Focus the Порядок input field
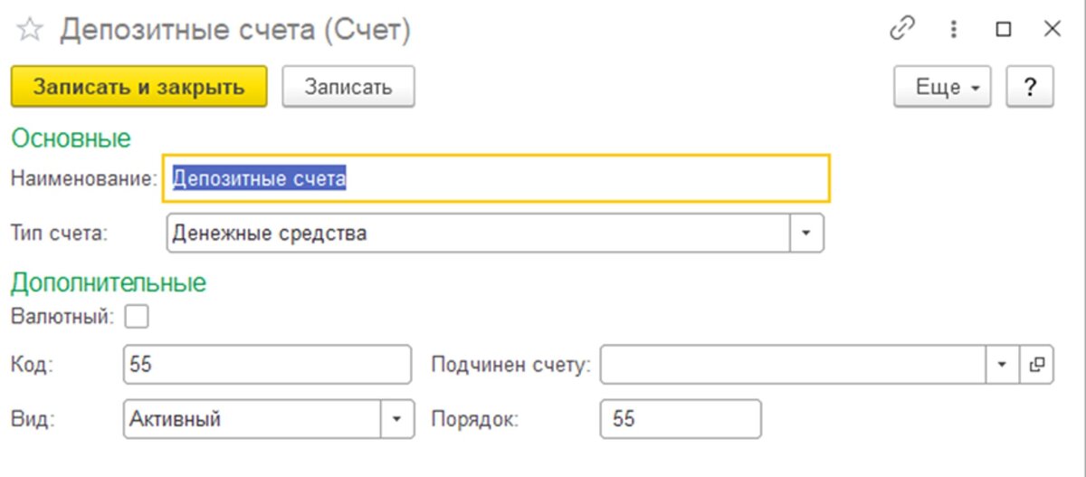The image size is (1086, 477). coord(680,419)
